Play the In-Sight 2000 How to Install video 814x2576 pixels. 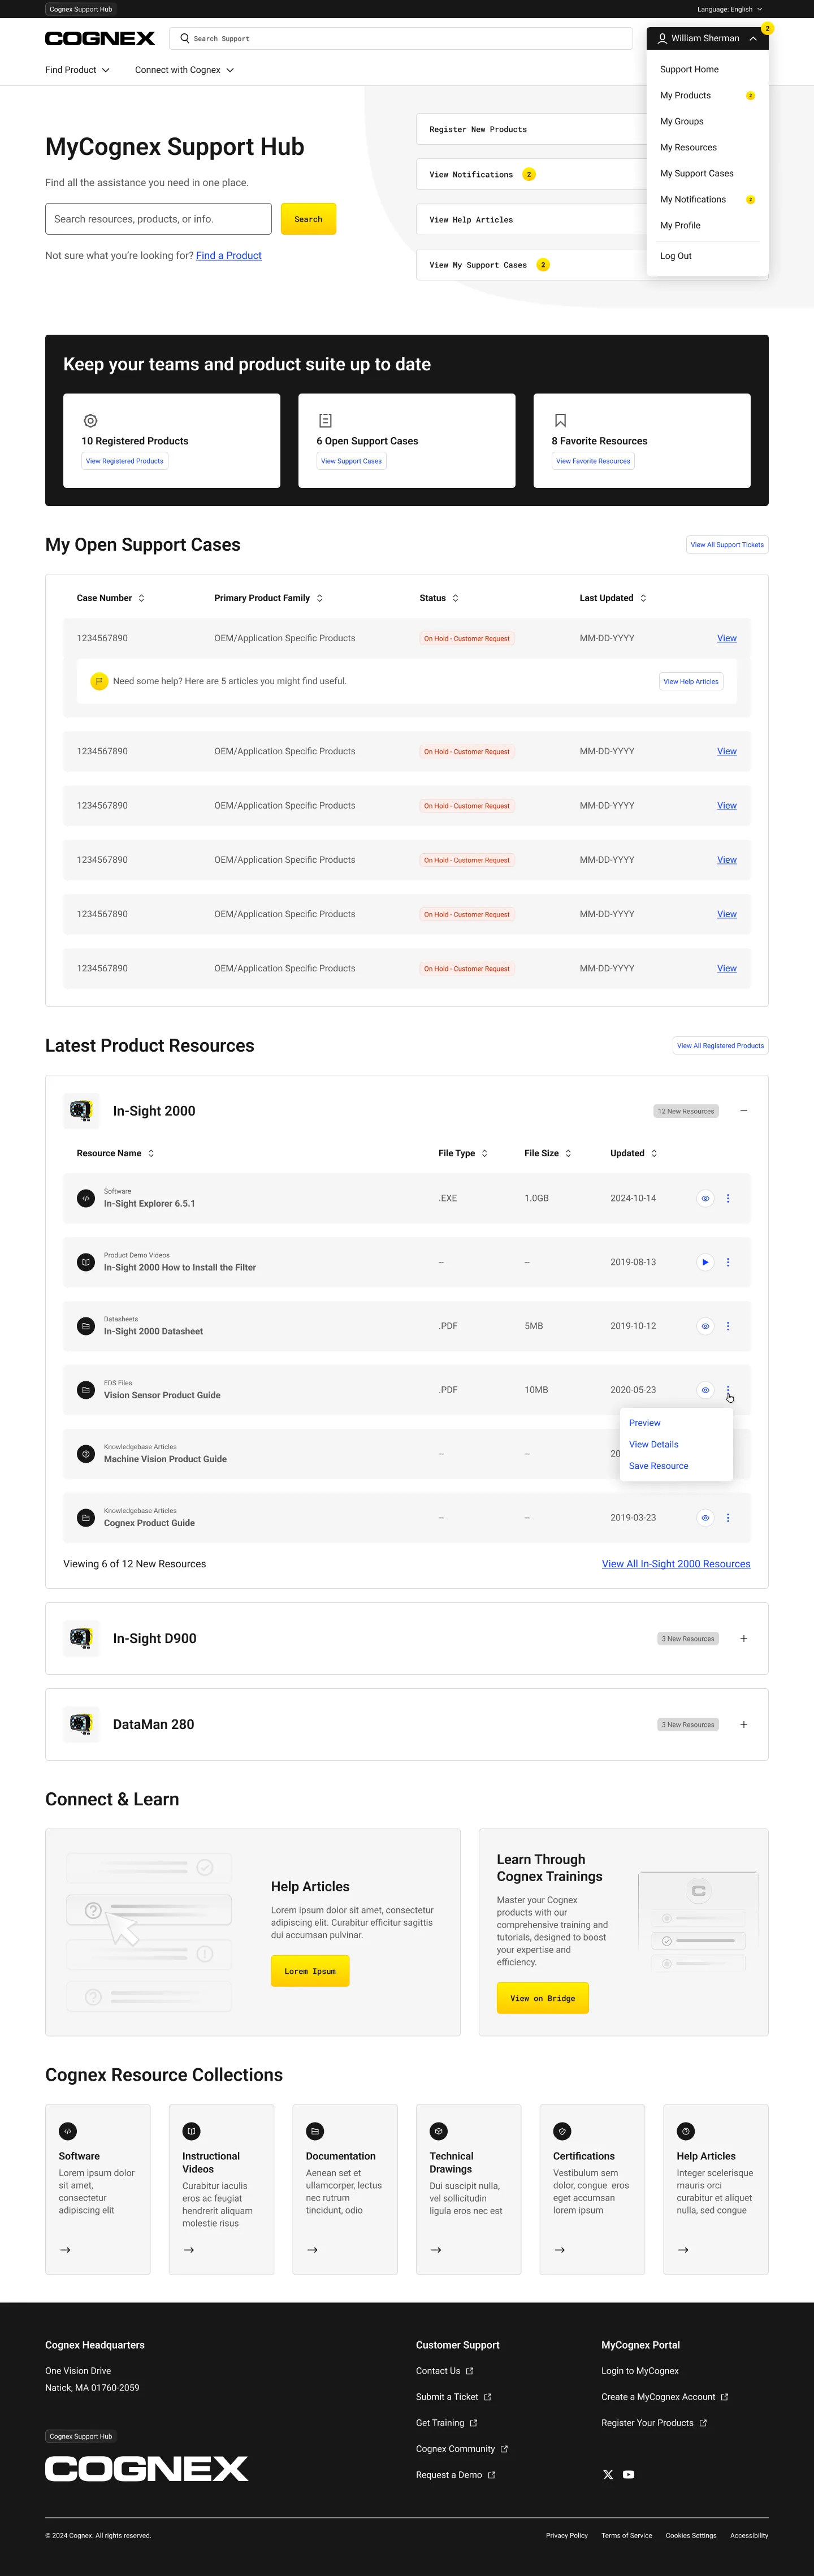(x=705, y=1262)
